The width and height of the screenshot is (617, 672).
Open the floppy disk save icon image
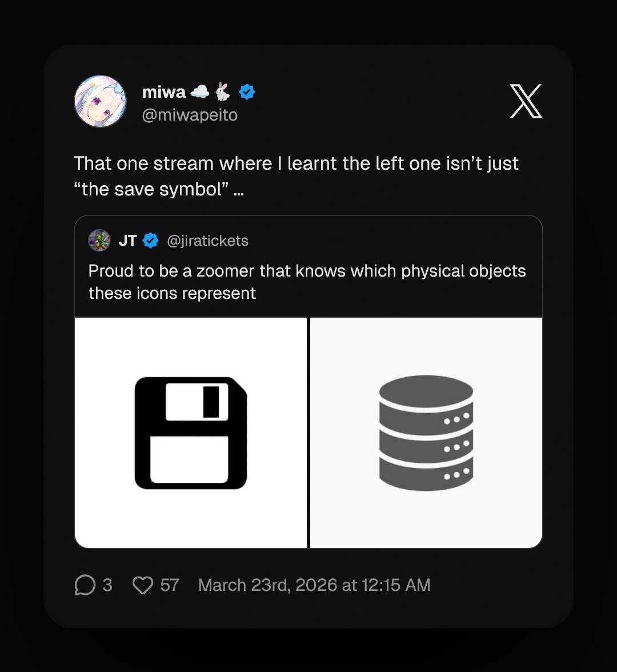click(x=191, y=433)
